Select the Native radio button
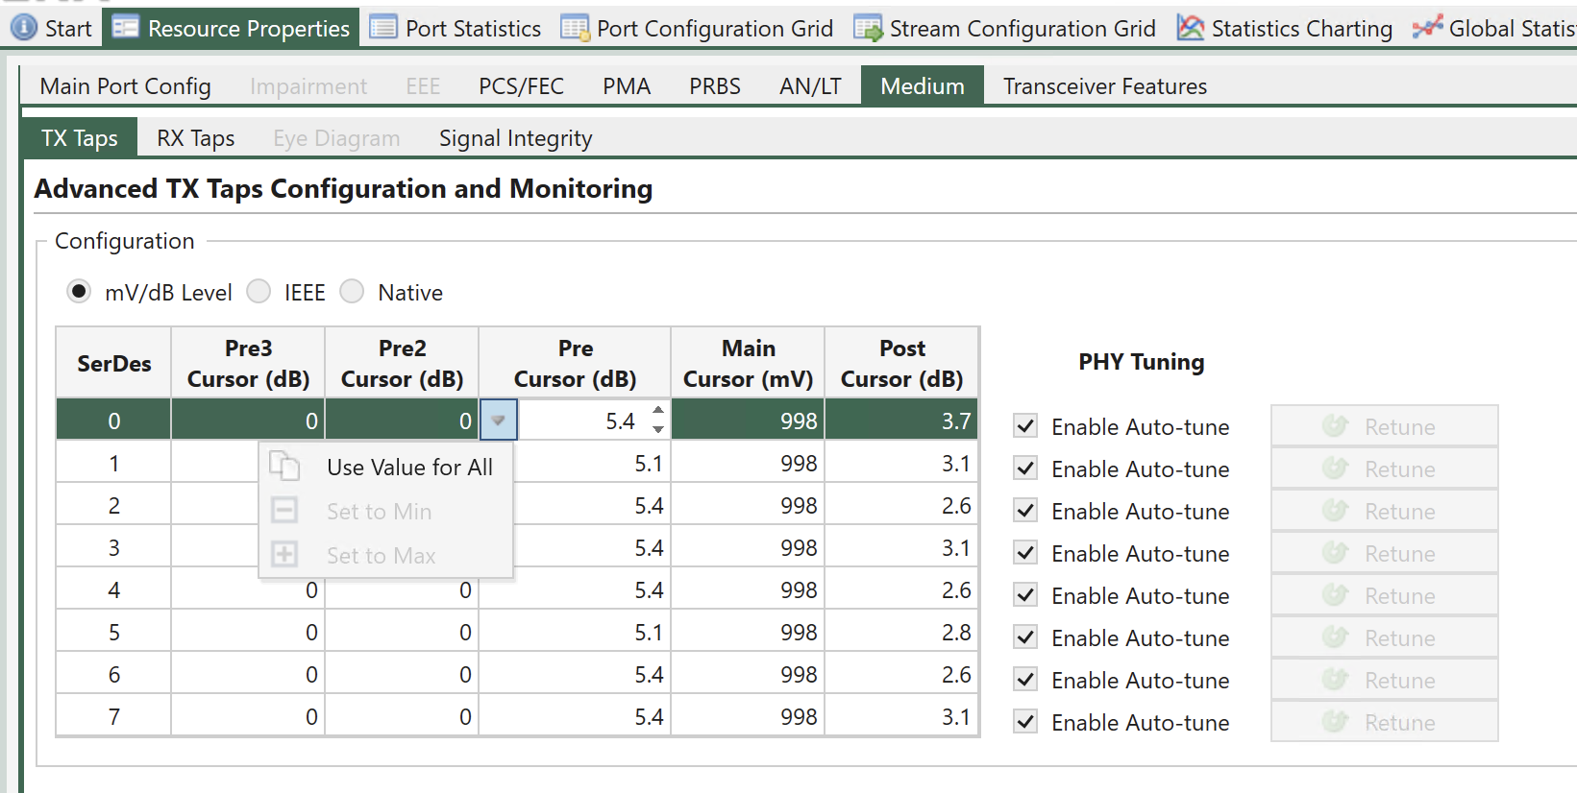This screenshot has height=793, width=1577. (352, 291)
